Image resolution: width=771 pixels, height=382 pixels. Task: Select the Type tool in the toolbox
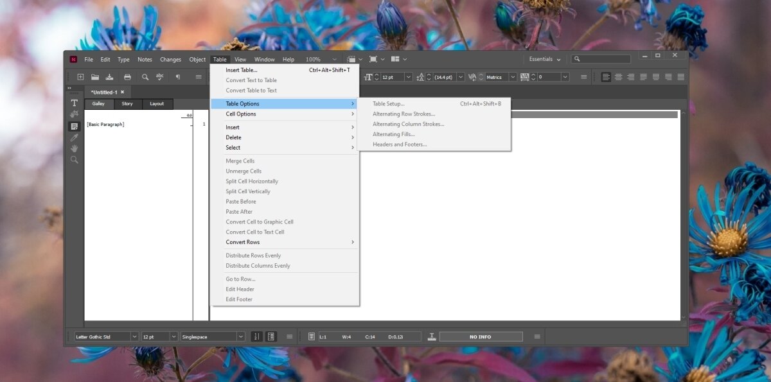tap(74, 103)
